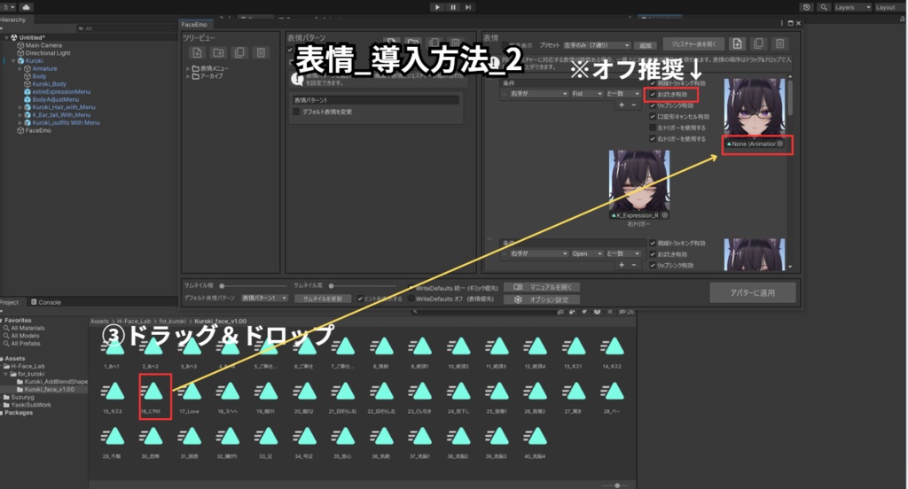Add a condition under the Open row

click(x=622, y=265)
